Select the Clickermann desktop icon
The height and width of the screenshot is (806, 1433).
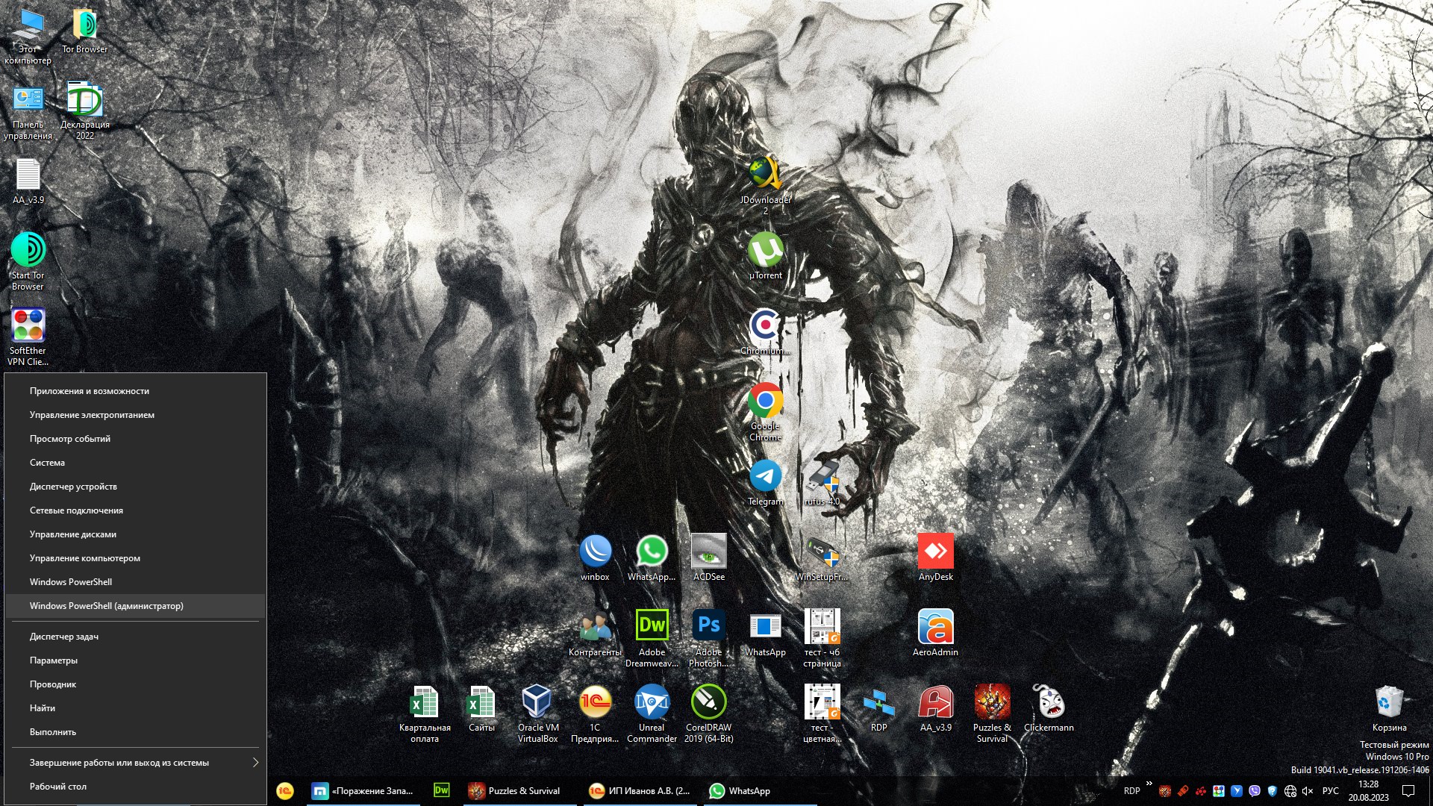coord(1049,708)
